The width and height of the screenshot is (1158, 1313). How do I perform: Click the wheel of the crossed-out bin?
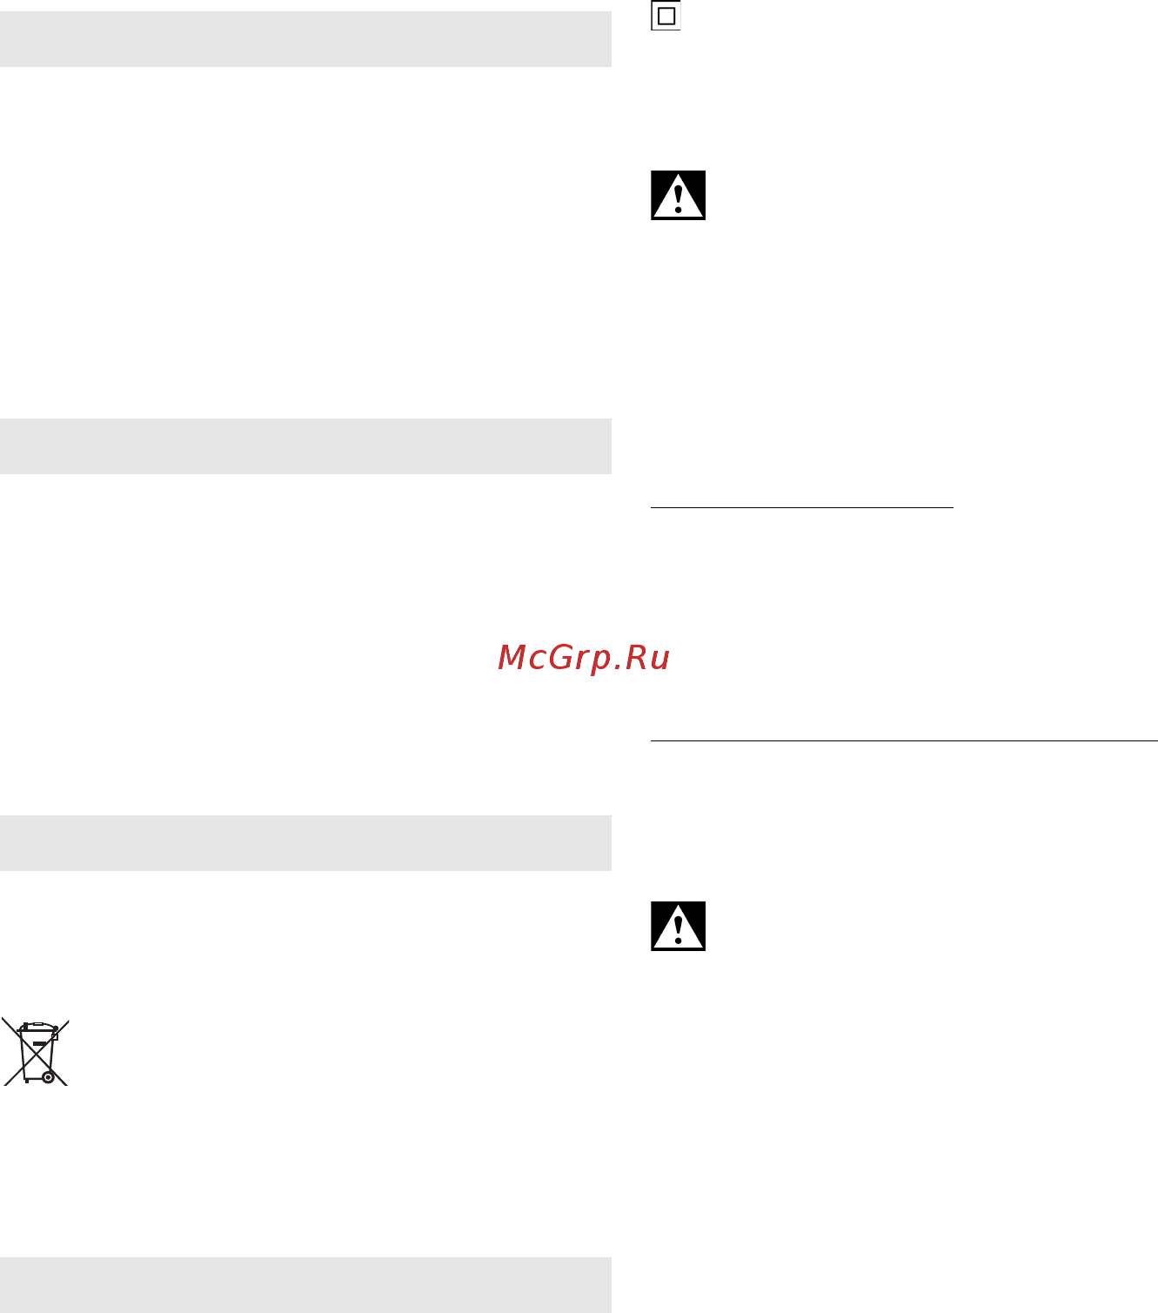click(x=48, y=1077)
